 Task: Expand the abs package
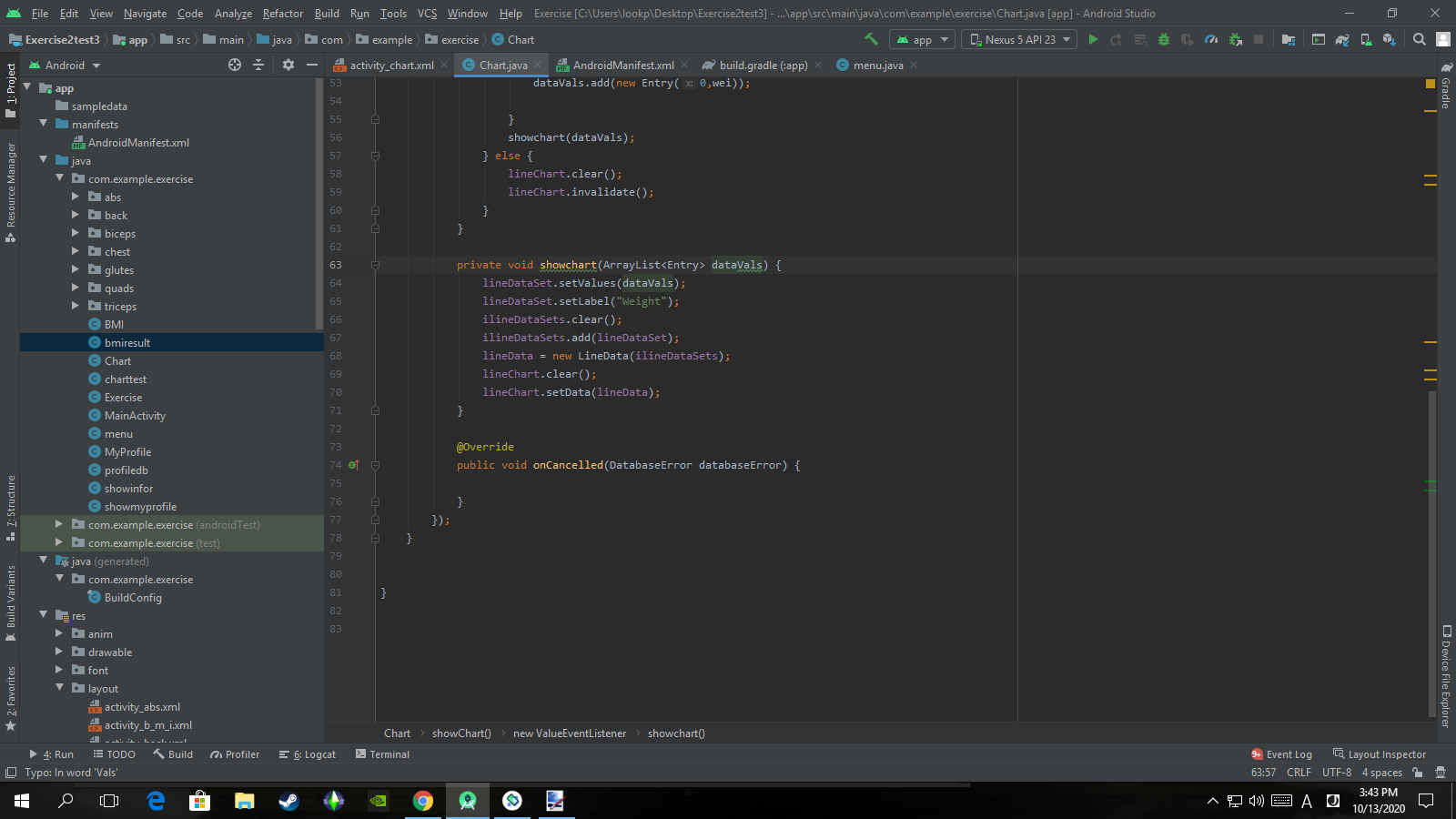point(76,197)
